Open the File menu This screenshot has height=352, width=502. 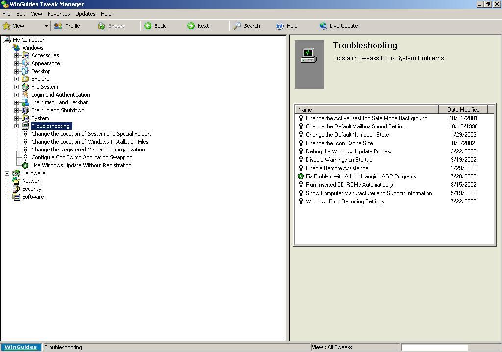click(x=6, y=14)
